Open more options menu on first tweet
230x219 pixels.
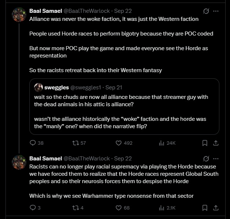tap(216, 11)
